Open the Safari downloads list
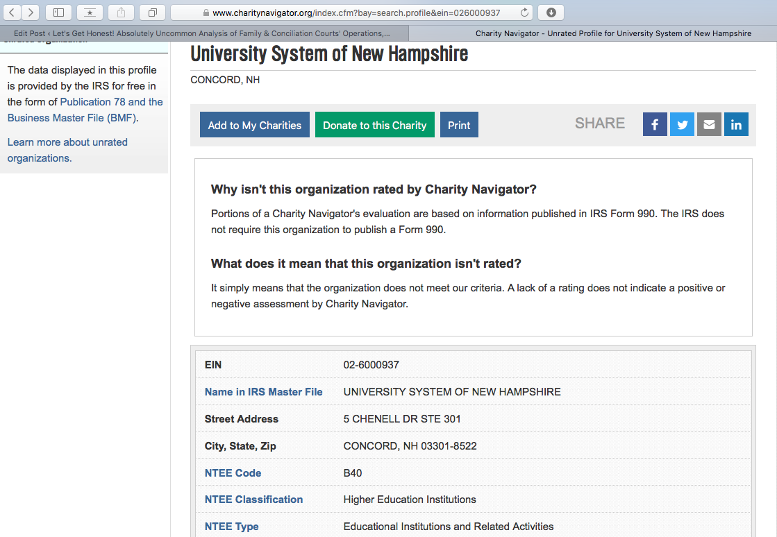 coord(551,12)
